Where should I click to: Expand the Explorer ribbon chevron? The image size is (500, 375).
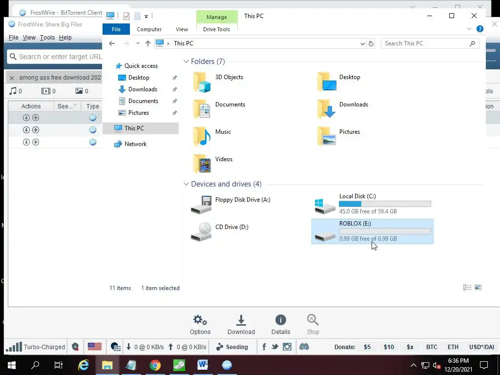(469, 29)
